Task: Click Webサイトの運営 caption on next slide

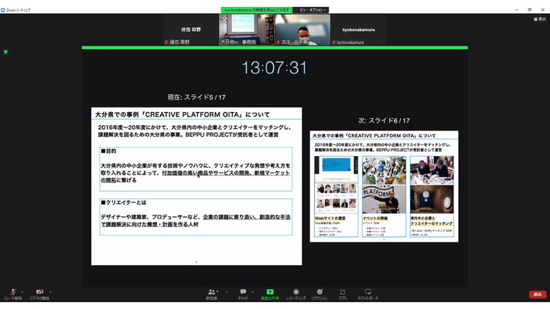Action: tap(330, 219)
